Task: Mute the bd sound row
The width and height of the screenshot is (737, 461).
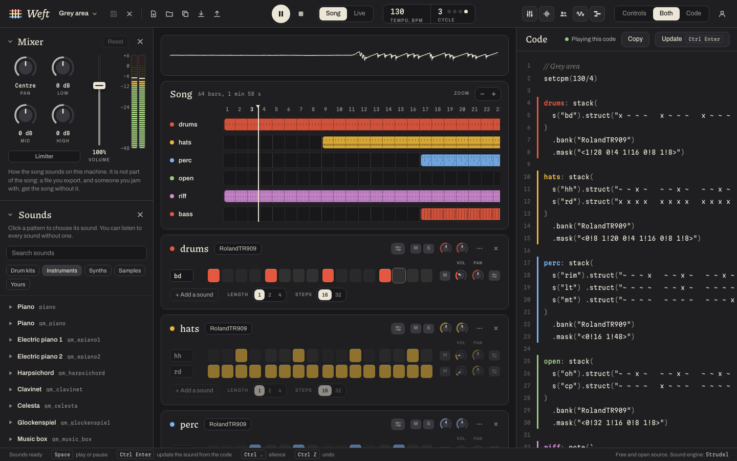Action: point(445,276)
